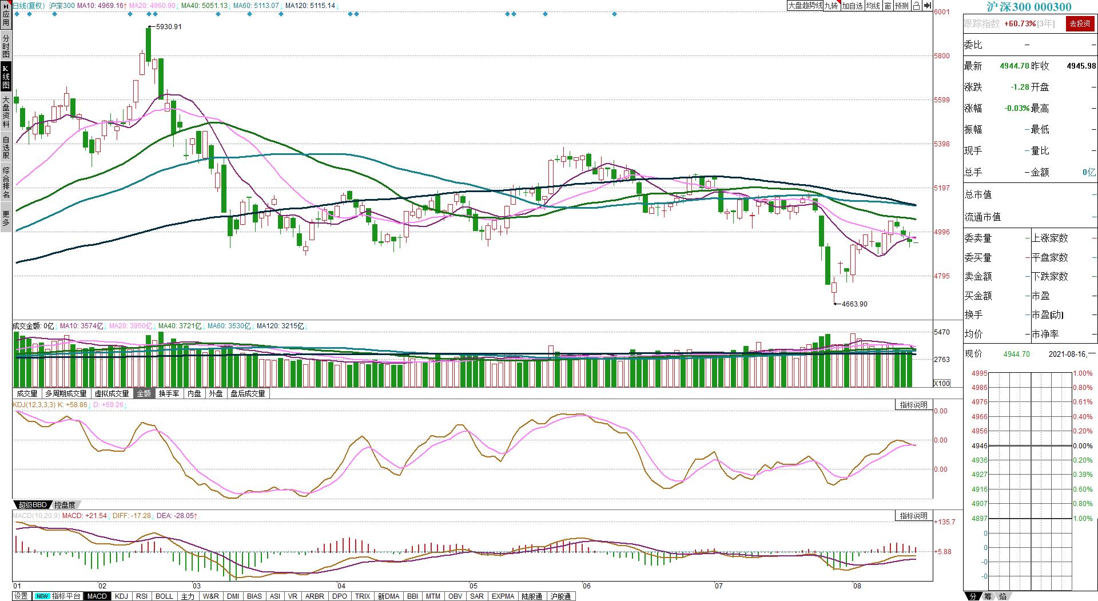The height and width of the screenshot is (601, 1098).
Task: Toggle 大盘趋势线 overlay
Action: (x=805, y=6)
